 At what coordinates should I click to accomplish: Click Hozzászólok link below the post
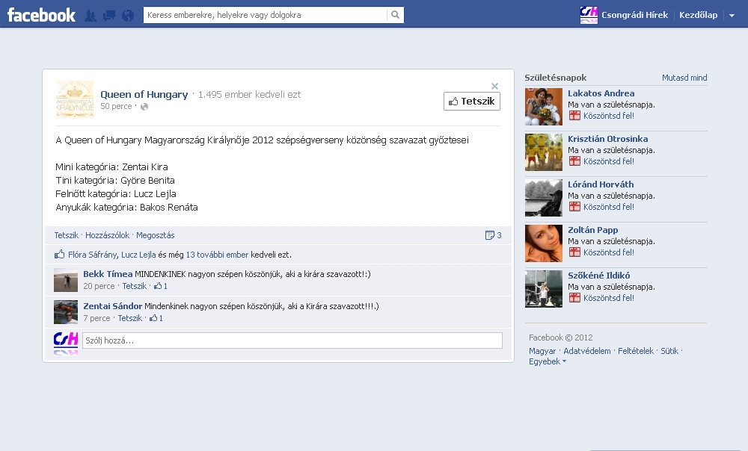click(107, 235)
